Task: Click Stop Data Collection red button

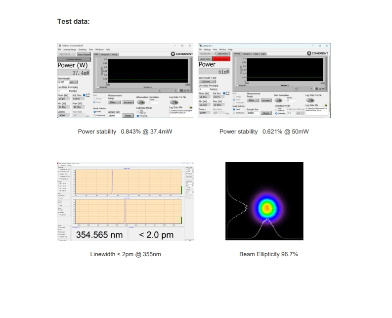Action: point(220,59)
